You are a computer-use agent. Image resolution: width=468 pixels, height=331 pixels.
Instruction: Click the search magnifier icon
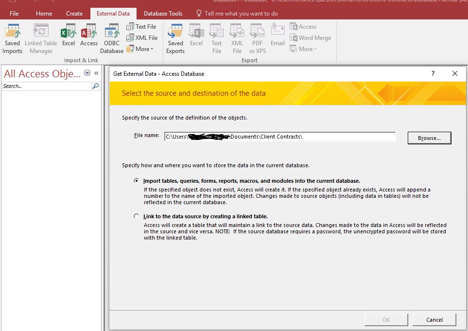pyautogui.click(x=96, y=86)
